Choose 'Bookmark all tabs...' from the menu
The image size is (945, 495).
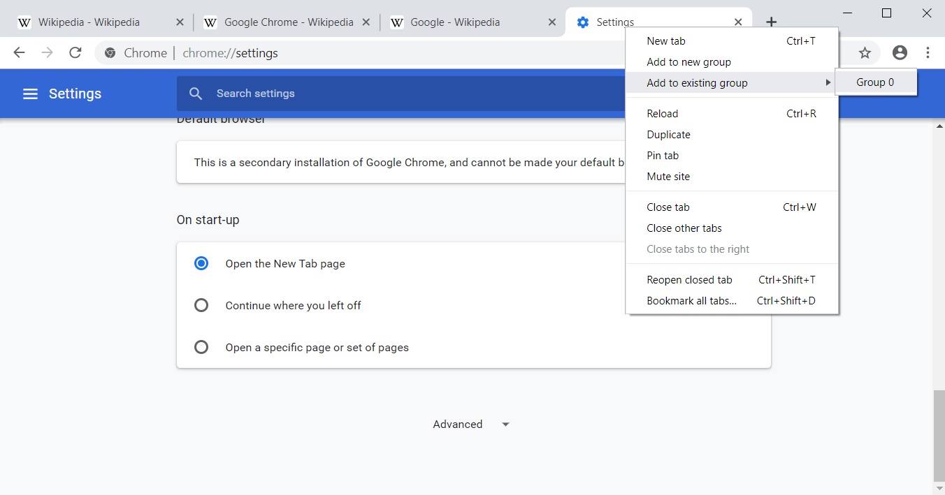pos(691,300)
